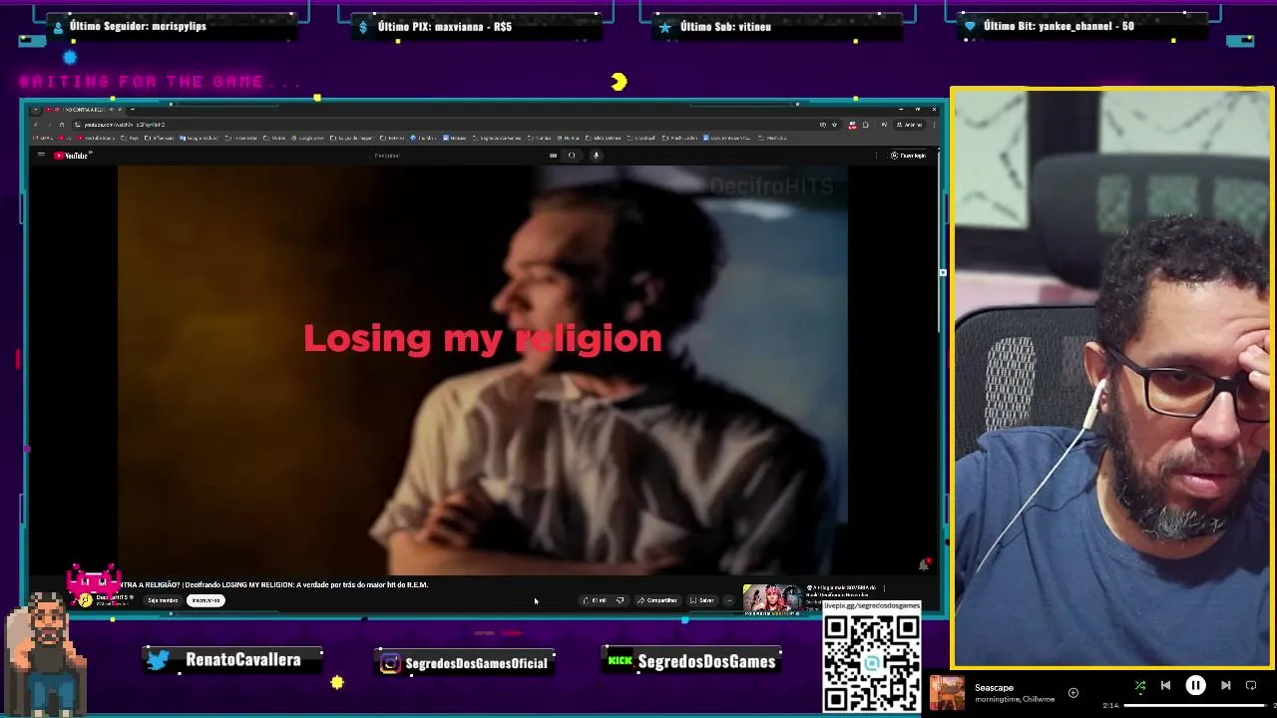Click the playing video showing Losing my religion
Screen dimensions: 1277x718
pyautogui.click(x=483, y=369)
